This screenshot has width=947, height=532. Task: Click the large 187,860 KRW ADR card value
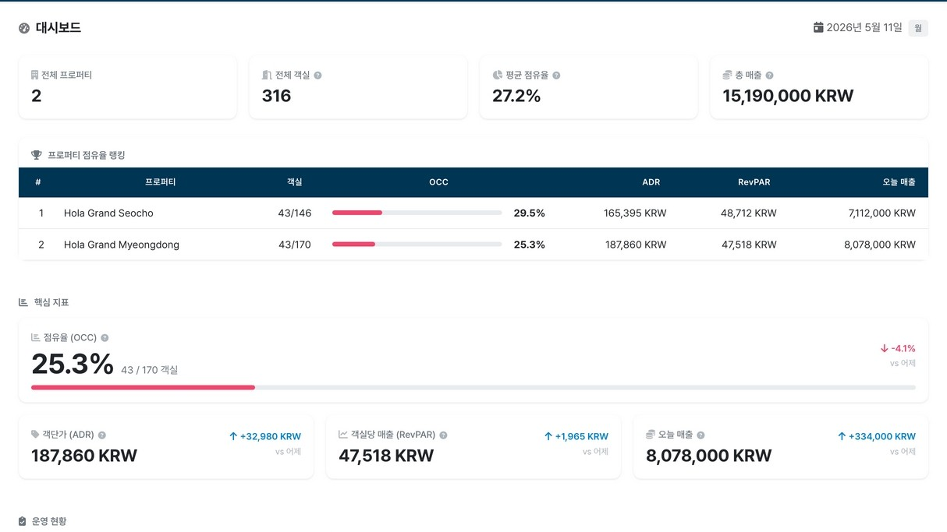(x=84, y=456)
